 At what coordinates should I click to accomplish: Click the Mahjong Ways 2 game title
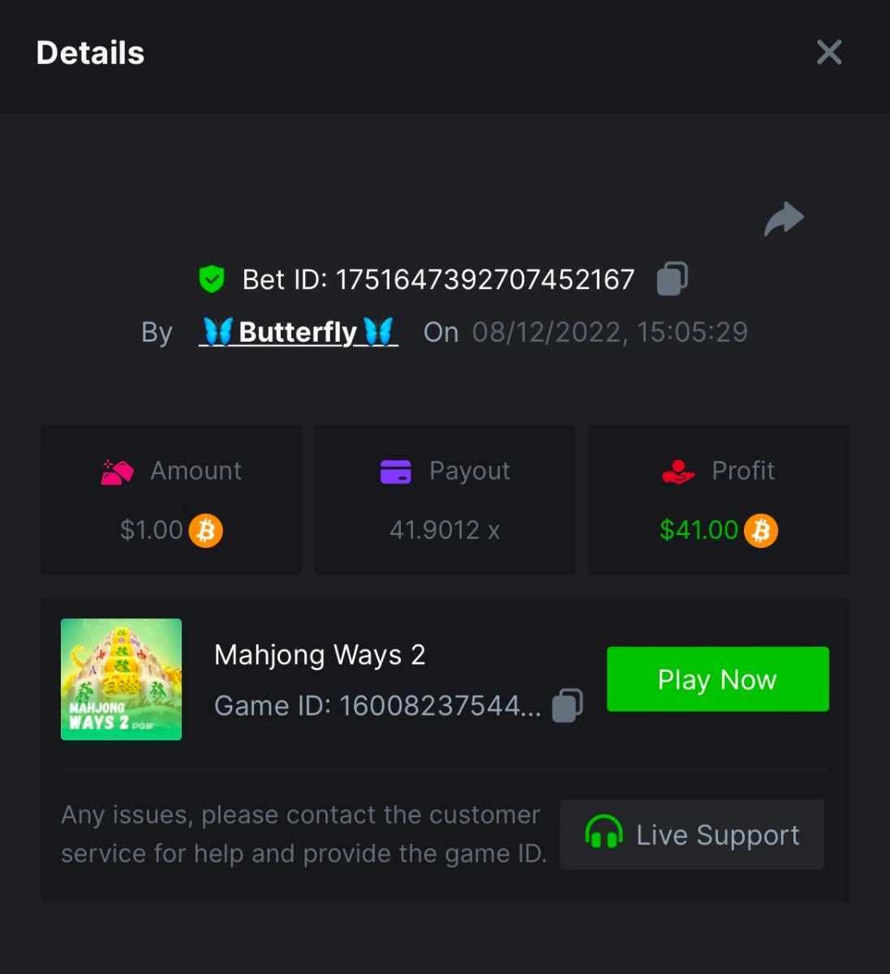pyautogui.click(x=320, y=655)
